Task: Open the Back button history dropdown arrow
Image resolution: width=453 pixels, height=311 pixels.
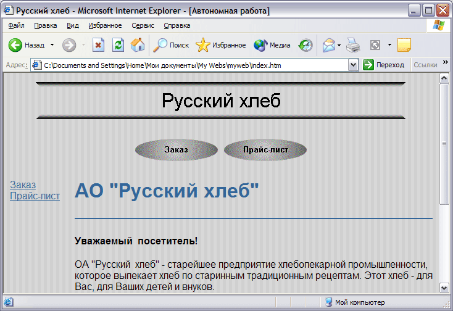Action: pyautogui.click(x=52, y=45)
